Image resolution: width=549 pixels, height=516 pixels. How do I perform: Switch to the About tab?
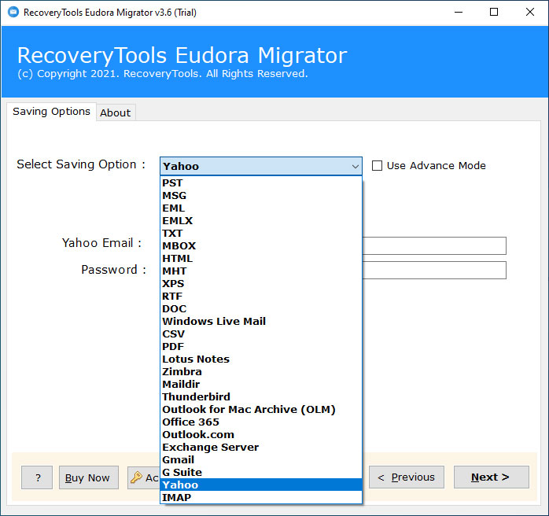click(x=116, y=112)
